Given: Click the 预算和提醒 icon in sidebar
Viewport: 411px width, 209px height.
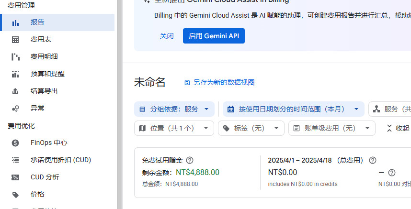Looking at the screenshot, I should tap(15, 74).
